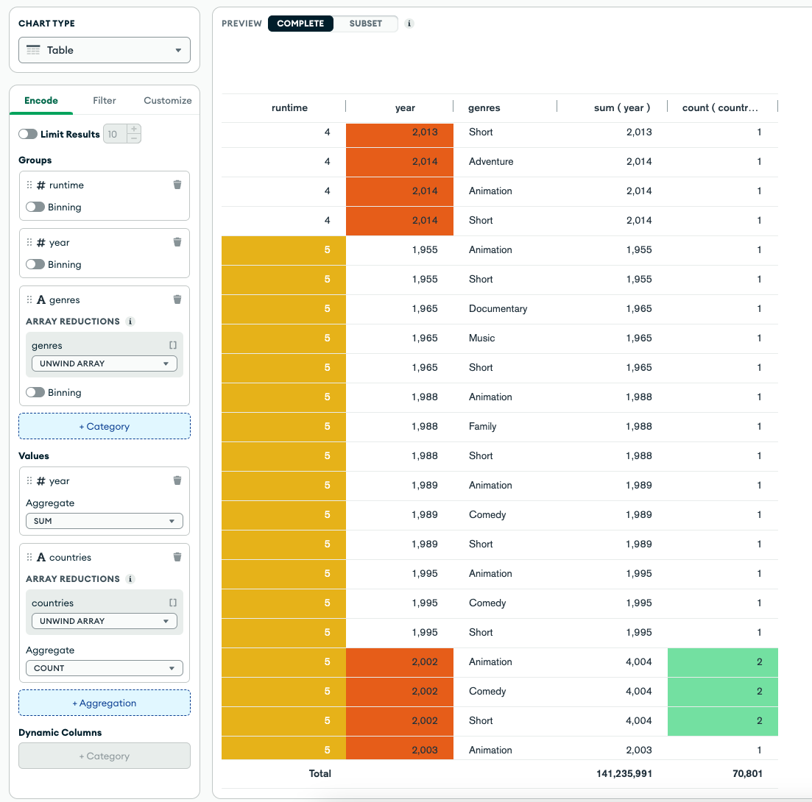Click trash icon to delete genres group

177,299
